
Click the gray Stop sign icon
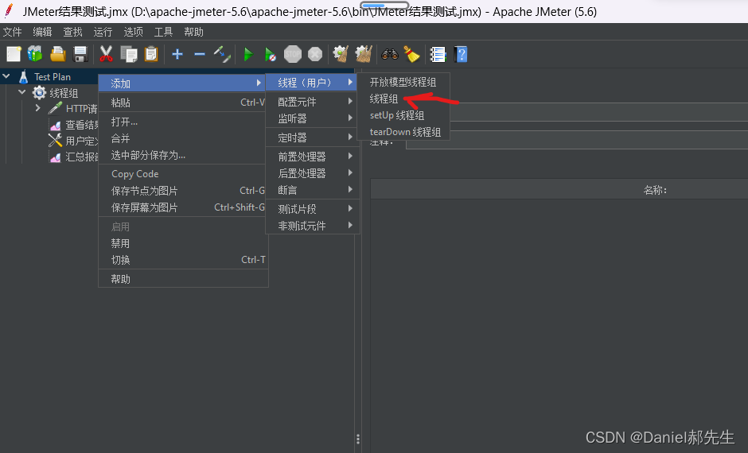pos(292,54)
